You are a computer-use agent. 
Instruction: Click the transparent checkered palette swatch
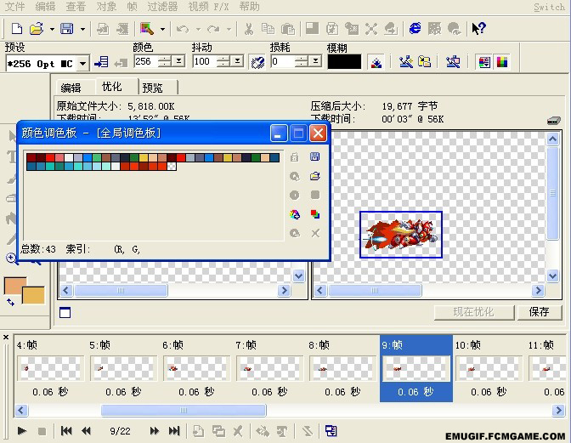pyautogui.click(x=172, y=167)
